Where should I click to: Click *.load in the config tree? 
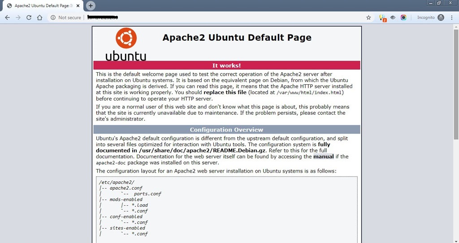pos(140,205)
